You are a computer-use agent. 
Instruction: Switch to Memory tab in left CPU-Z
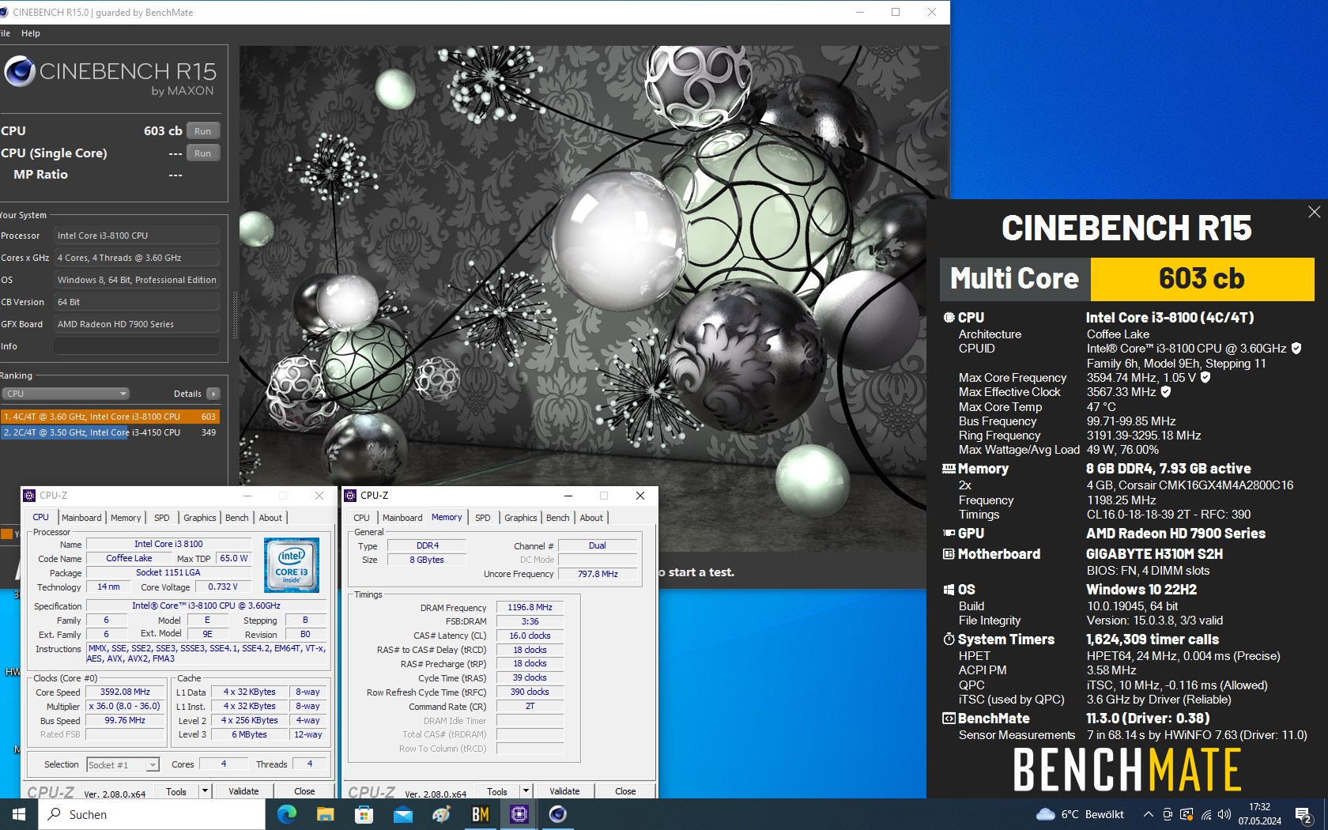pos(126,518)
